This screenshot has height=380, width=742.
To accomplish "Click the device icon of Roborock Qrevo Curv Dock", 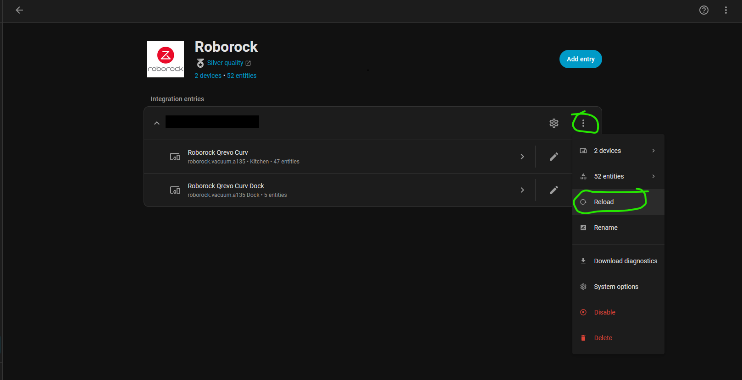I will tap(175, 190).
